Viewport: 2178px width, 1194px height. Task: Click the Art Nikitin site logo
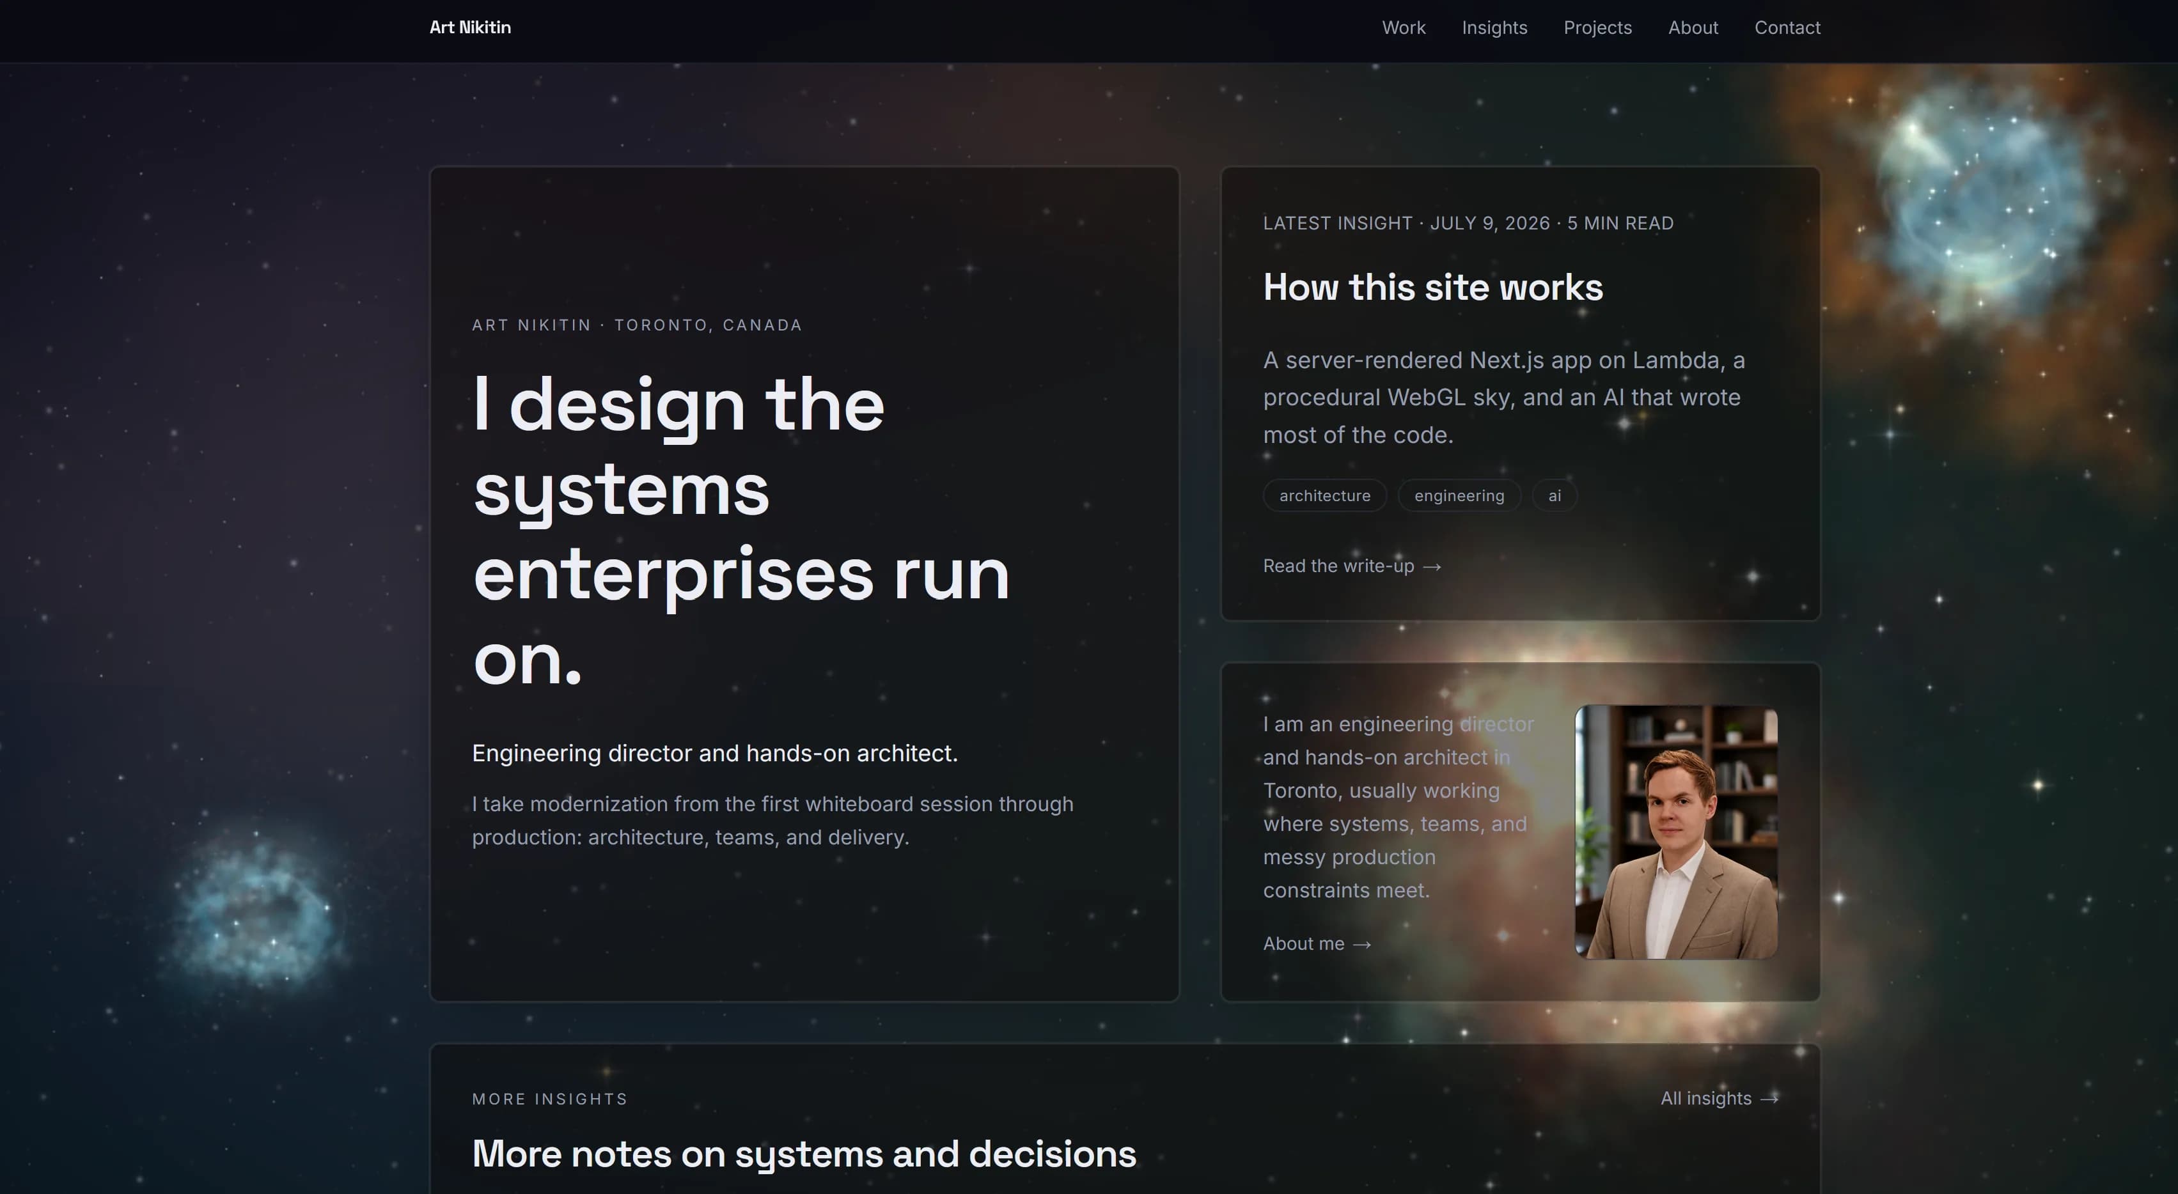click(x=470, y=28)
